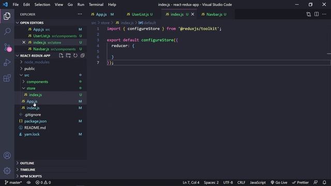Image resolution: width=331 pixels, height=186 pixels.
Task: Open Explorer views and more actions menu
Action: 80,14
